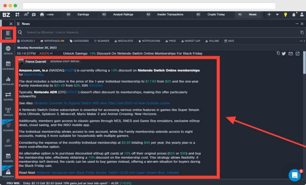Click the Benzinga Staff Writer tag

[x=65, y=62]
